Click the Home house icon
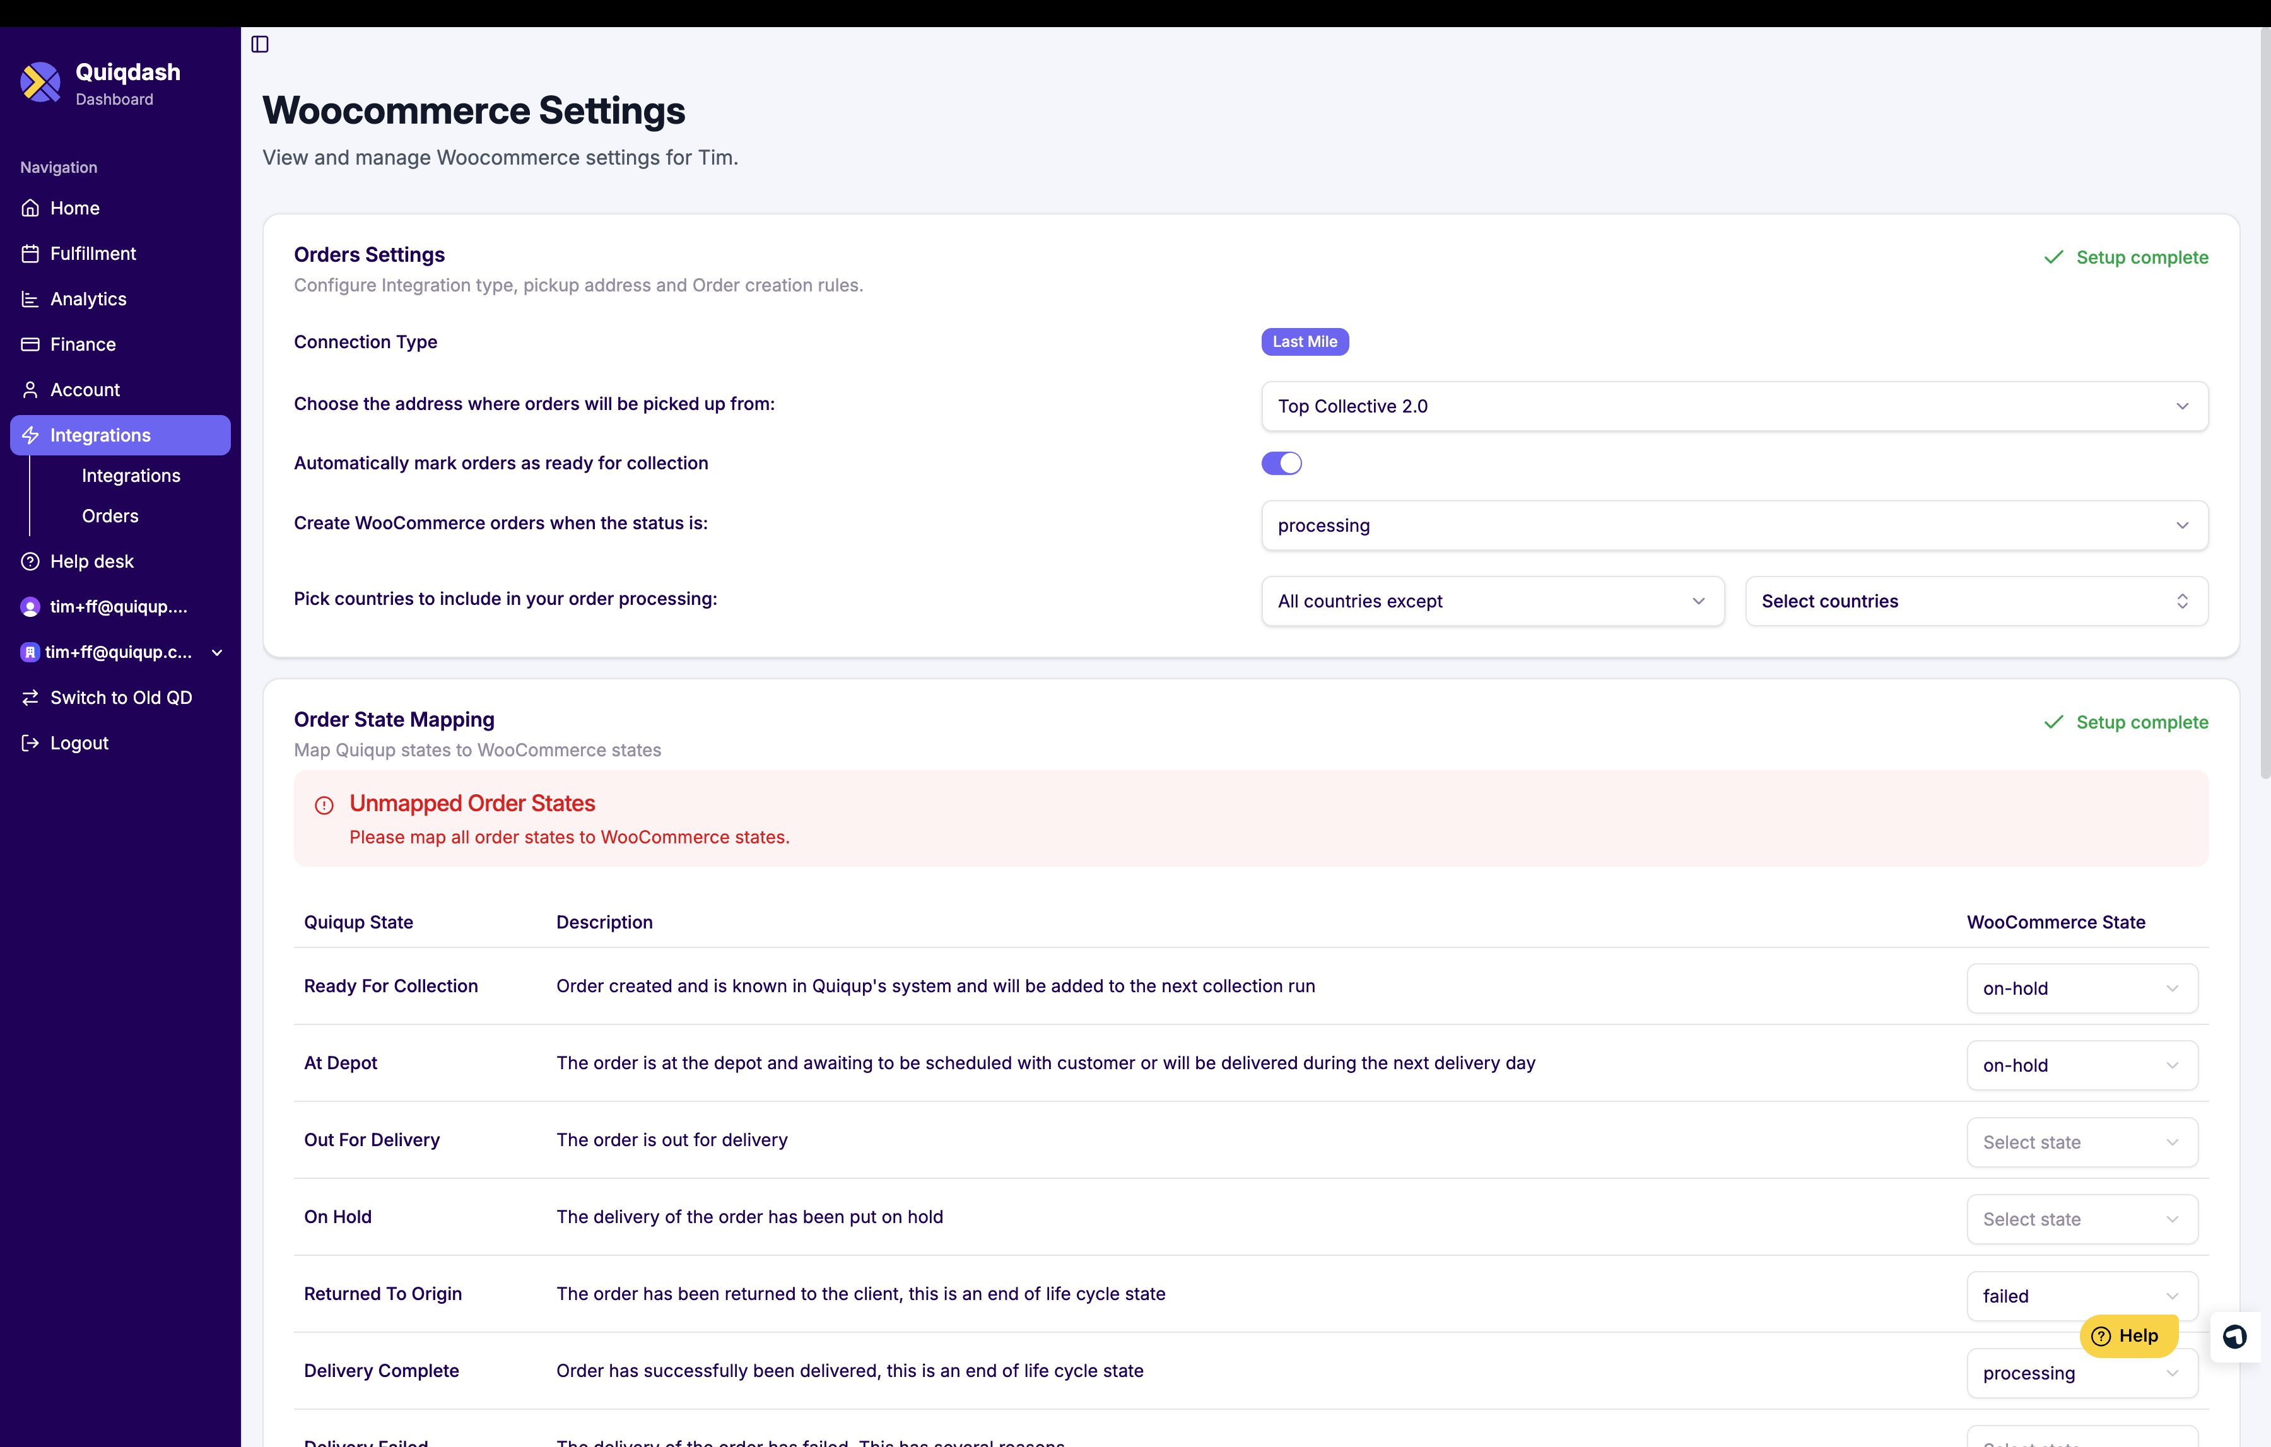The image size is (2271, 1447). [30, 208]
